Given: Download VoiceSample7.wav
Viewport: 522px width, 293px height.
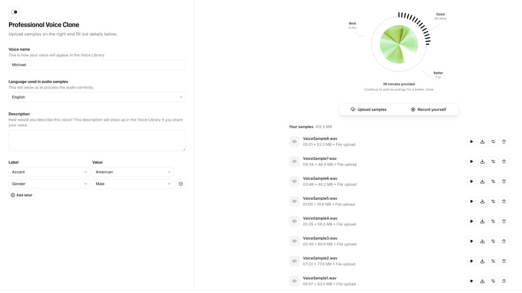Looking at the screenshot, I should 482,162.
